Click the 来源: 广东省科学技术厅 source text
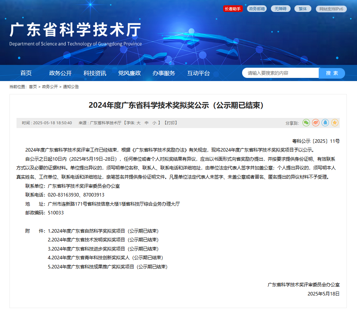 pyautogui.click(x=100, y=123)
